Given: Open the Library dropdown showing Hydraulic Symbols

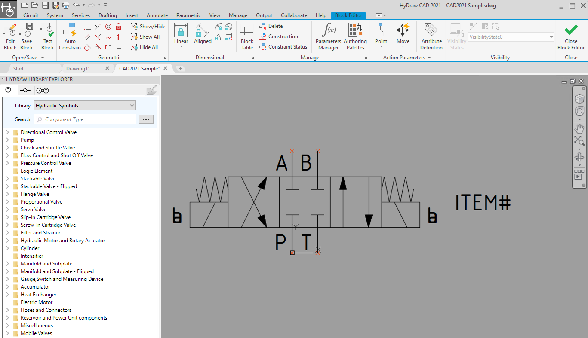Looking at the screenshot, I should coord(85,106).
